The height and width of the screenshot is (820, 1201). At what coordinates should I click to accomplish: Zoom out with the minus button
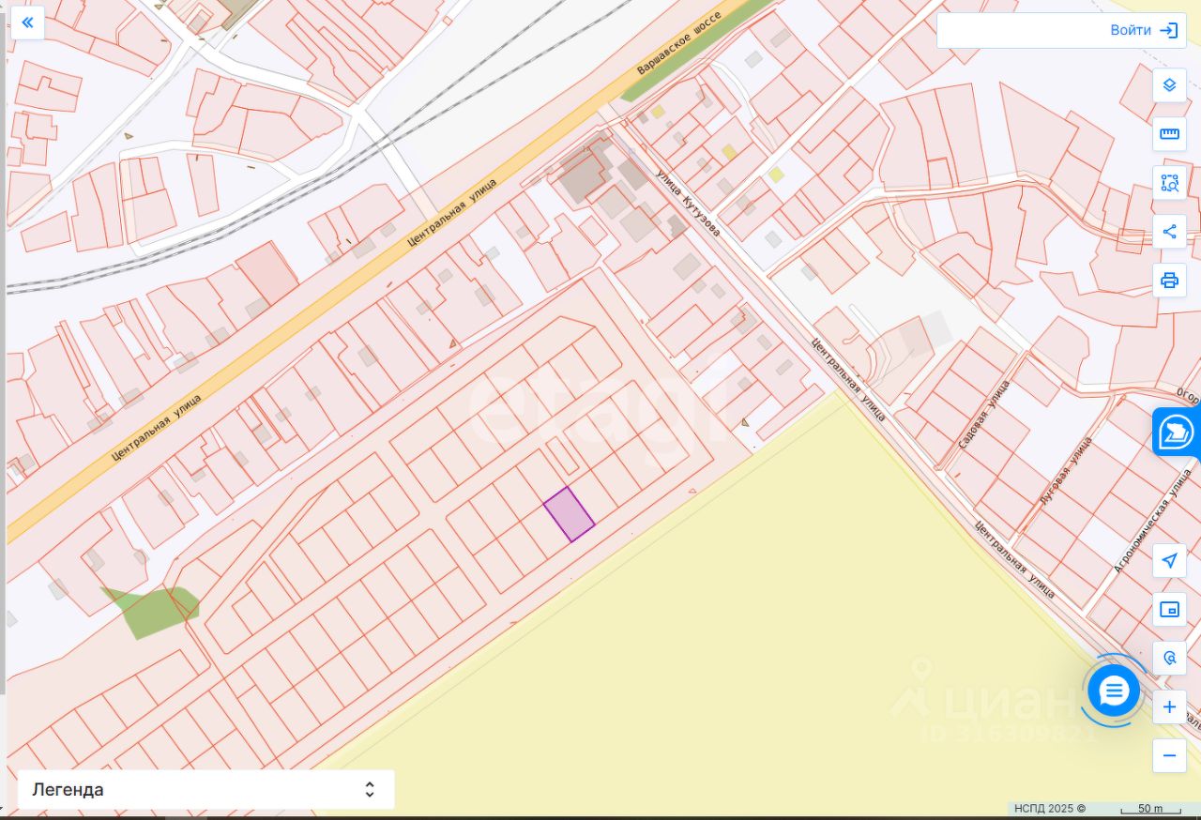click(1169, 756)
